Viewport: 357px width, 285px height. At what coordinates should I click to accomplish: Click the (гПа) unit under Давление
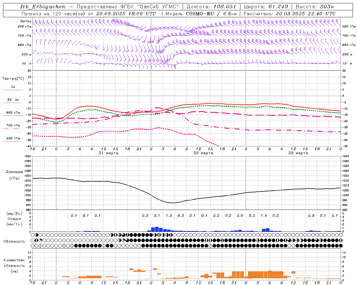[x=15, y=178]
